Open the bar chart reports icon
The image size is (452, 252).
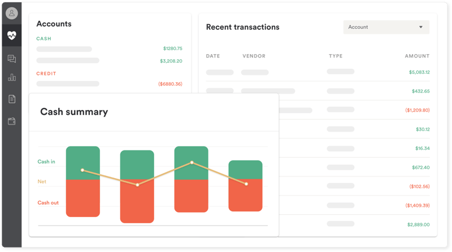tap(11, 78)
